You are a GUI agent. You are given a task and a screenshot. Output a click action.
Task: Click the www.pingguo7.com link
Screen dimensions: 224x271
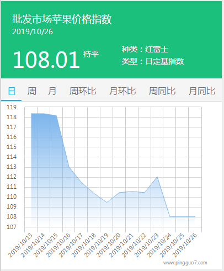tap(185, 263)
